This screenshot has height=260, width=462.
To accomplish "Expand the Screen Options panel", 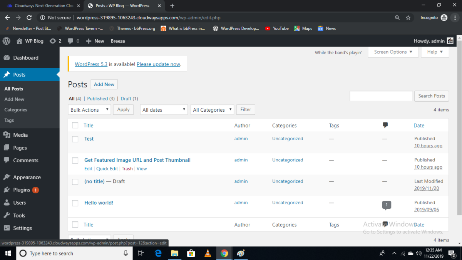I will pyautogui.click(x=393, y=52).
